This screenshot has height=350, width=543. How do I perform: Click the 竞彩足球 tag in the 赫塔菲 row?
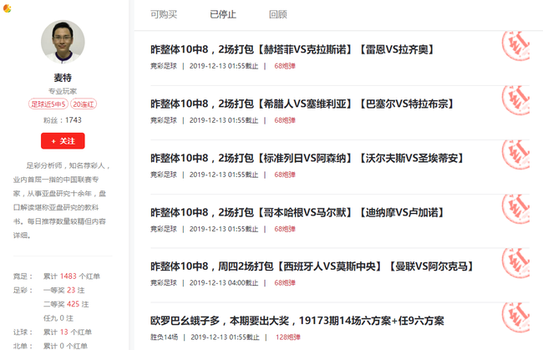point(164,66)
